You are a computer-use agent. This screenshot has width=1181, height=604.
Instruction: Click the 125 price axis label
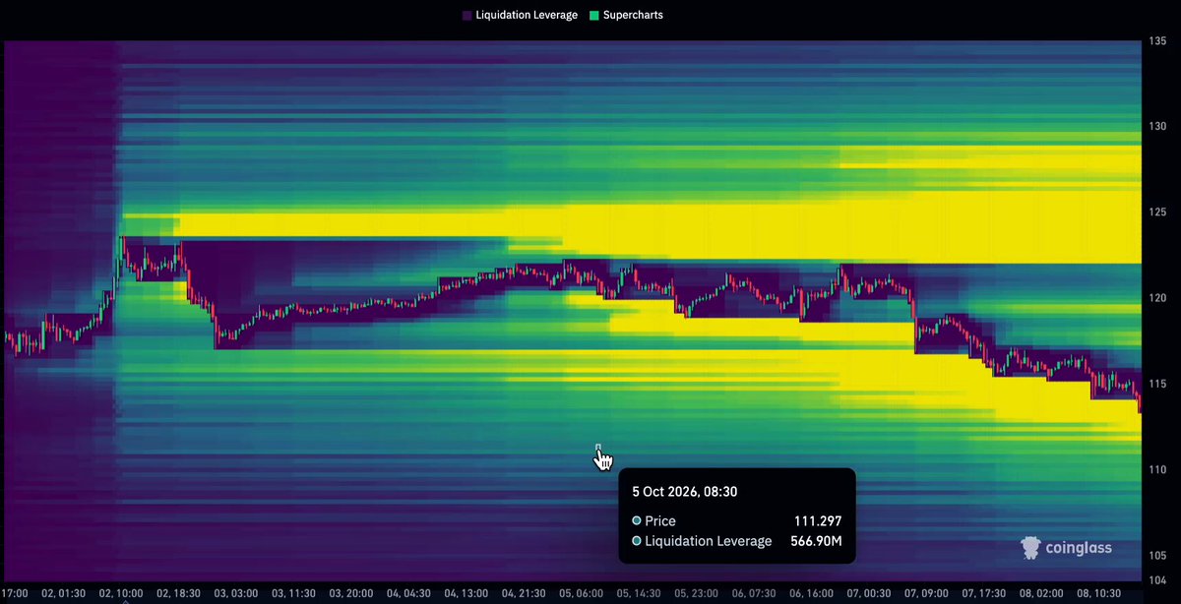pos(1156,212)
